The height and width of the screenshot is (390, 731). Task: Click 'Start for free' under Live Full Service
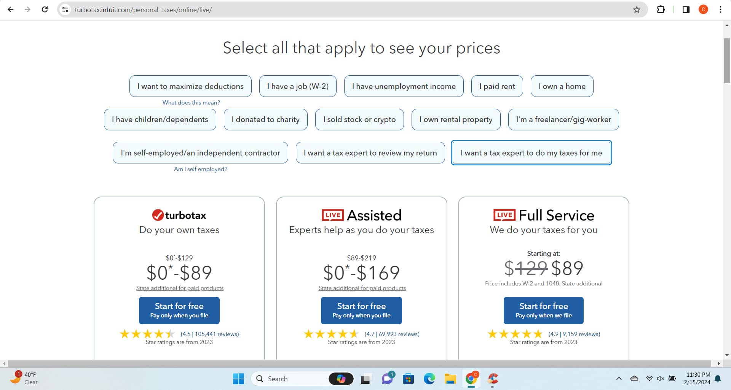coord(544,311)
